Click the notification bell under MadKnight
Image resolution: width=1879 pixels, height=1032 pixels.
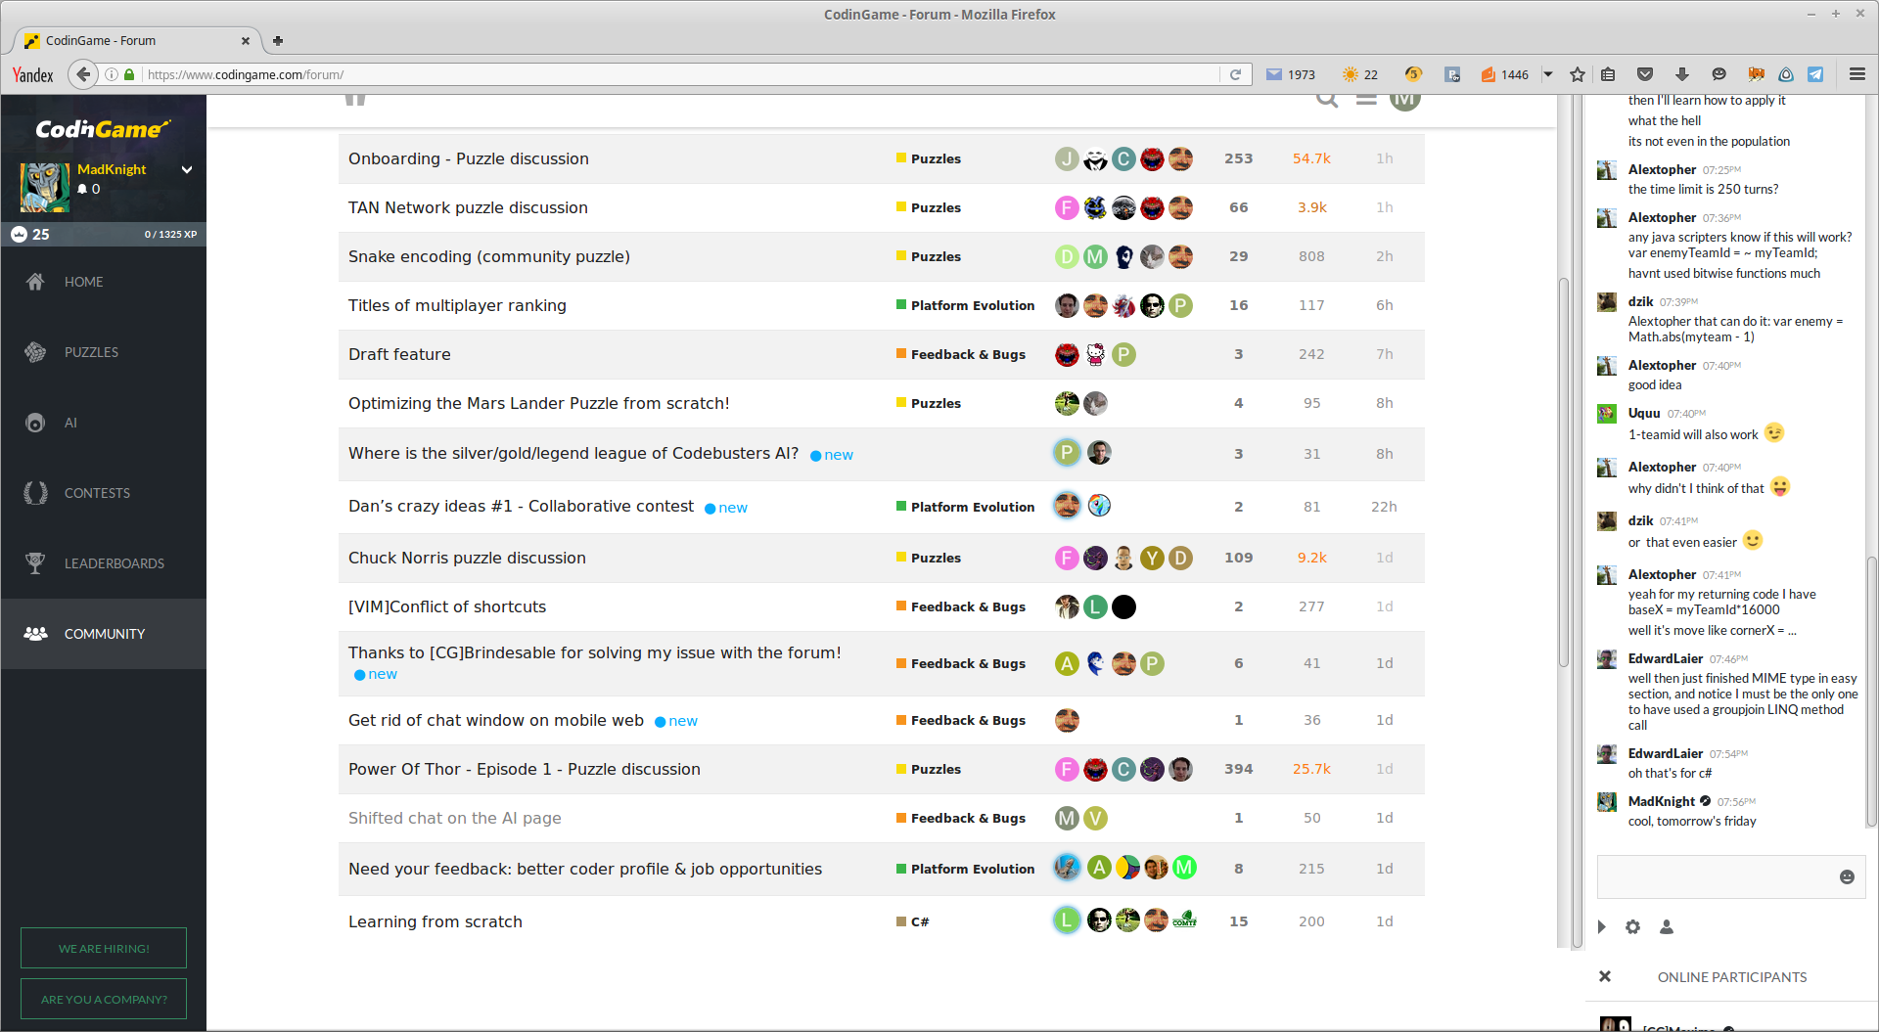coord(83,190)
